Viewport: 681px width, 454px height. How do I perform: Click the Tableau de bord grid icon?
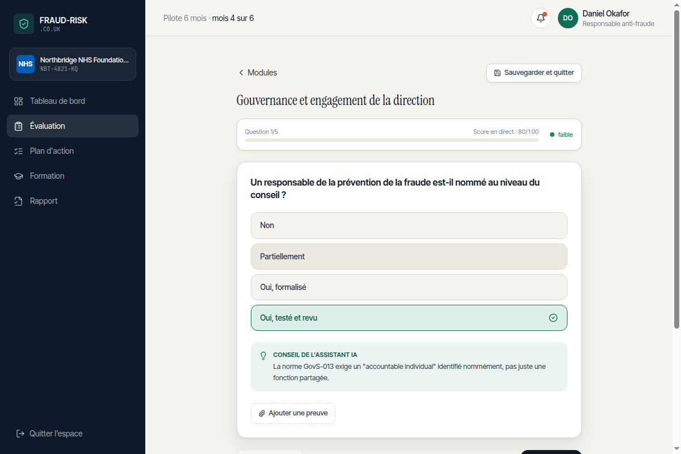coord(18,101)
